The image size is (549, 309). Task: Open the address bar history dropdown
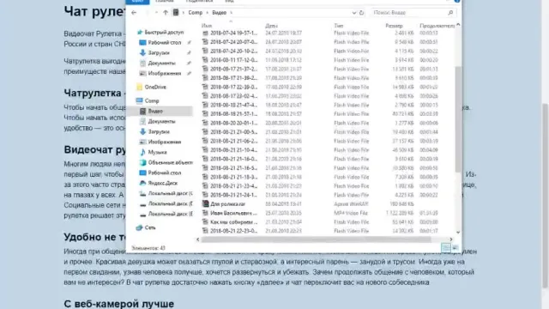pos(354,13)
